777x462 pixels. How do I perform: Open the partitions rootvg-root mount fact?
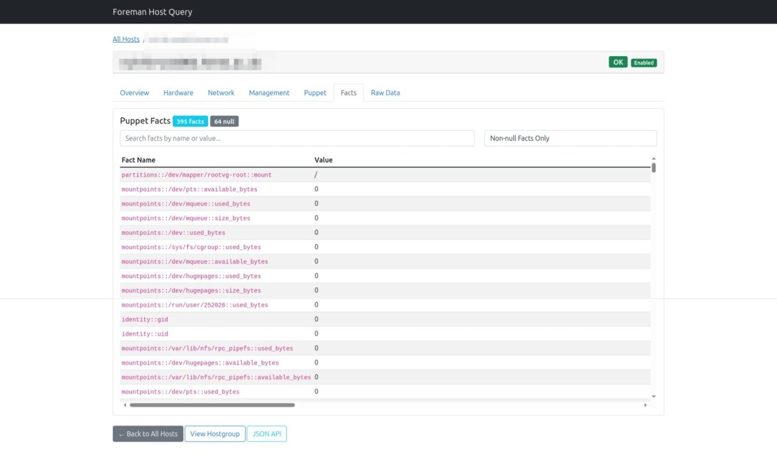tap(196, 174)
